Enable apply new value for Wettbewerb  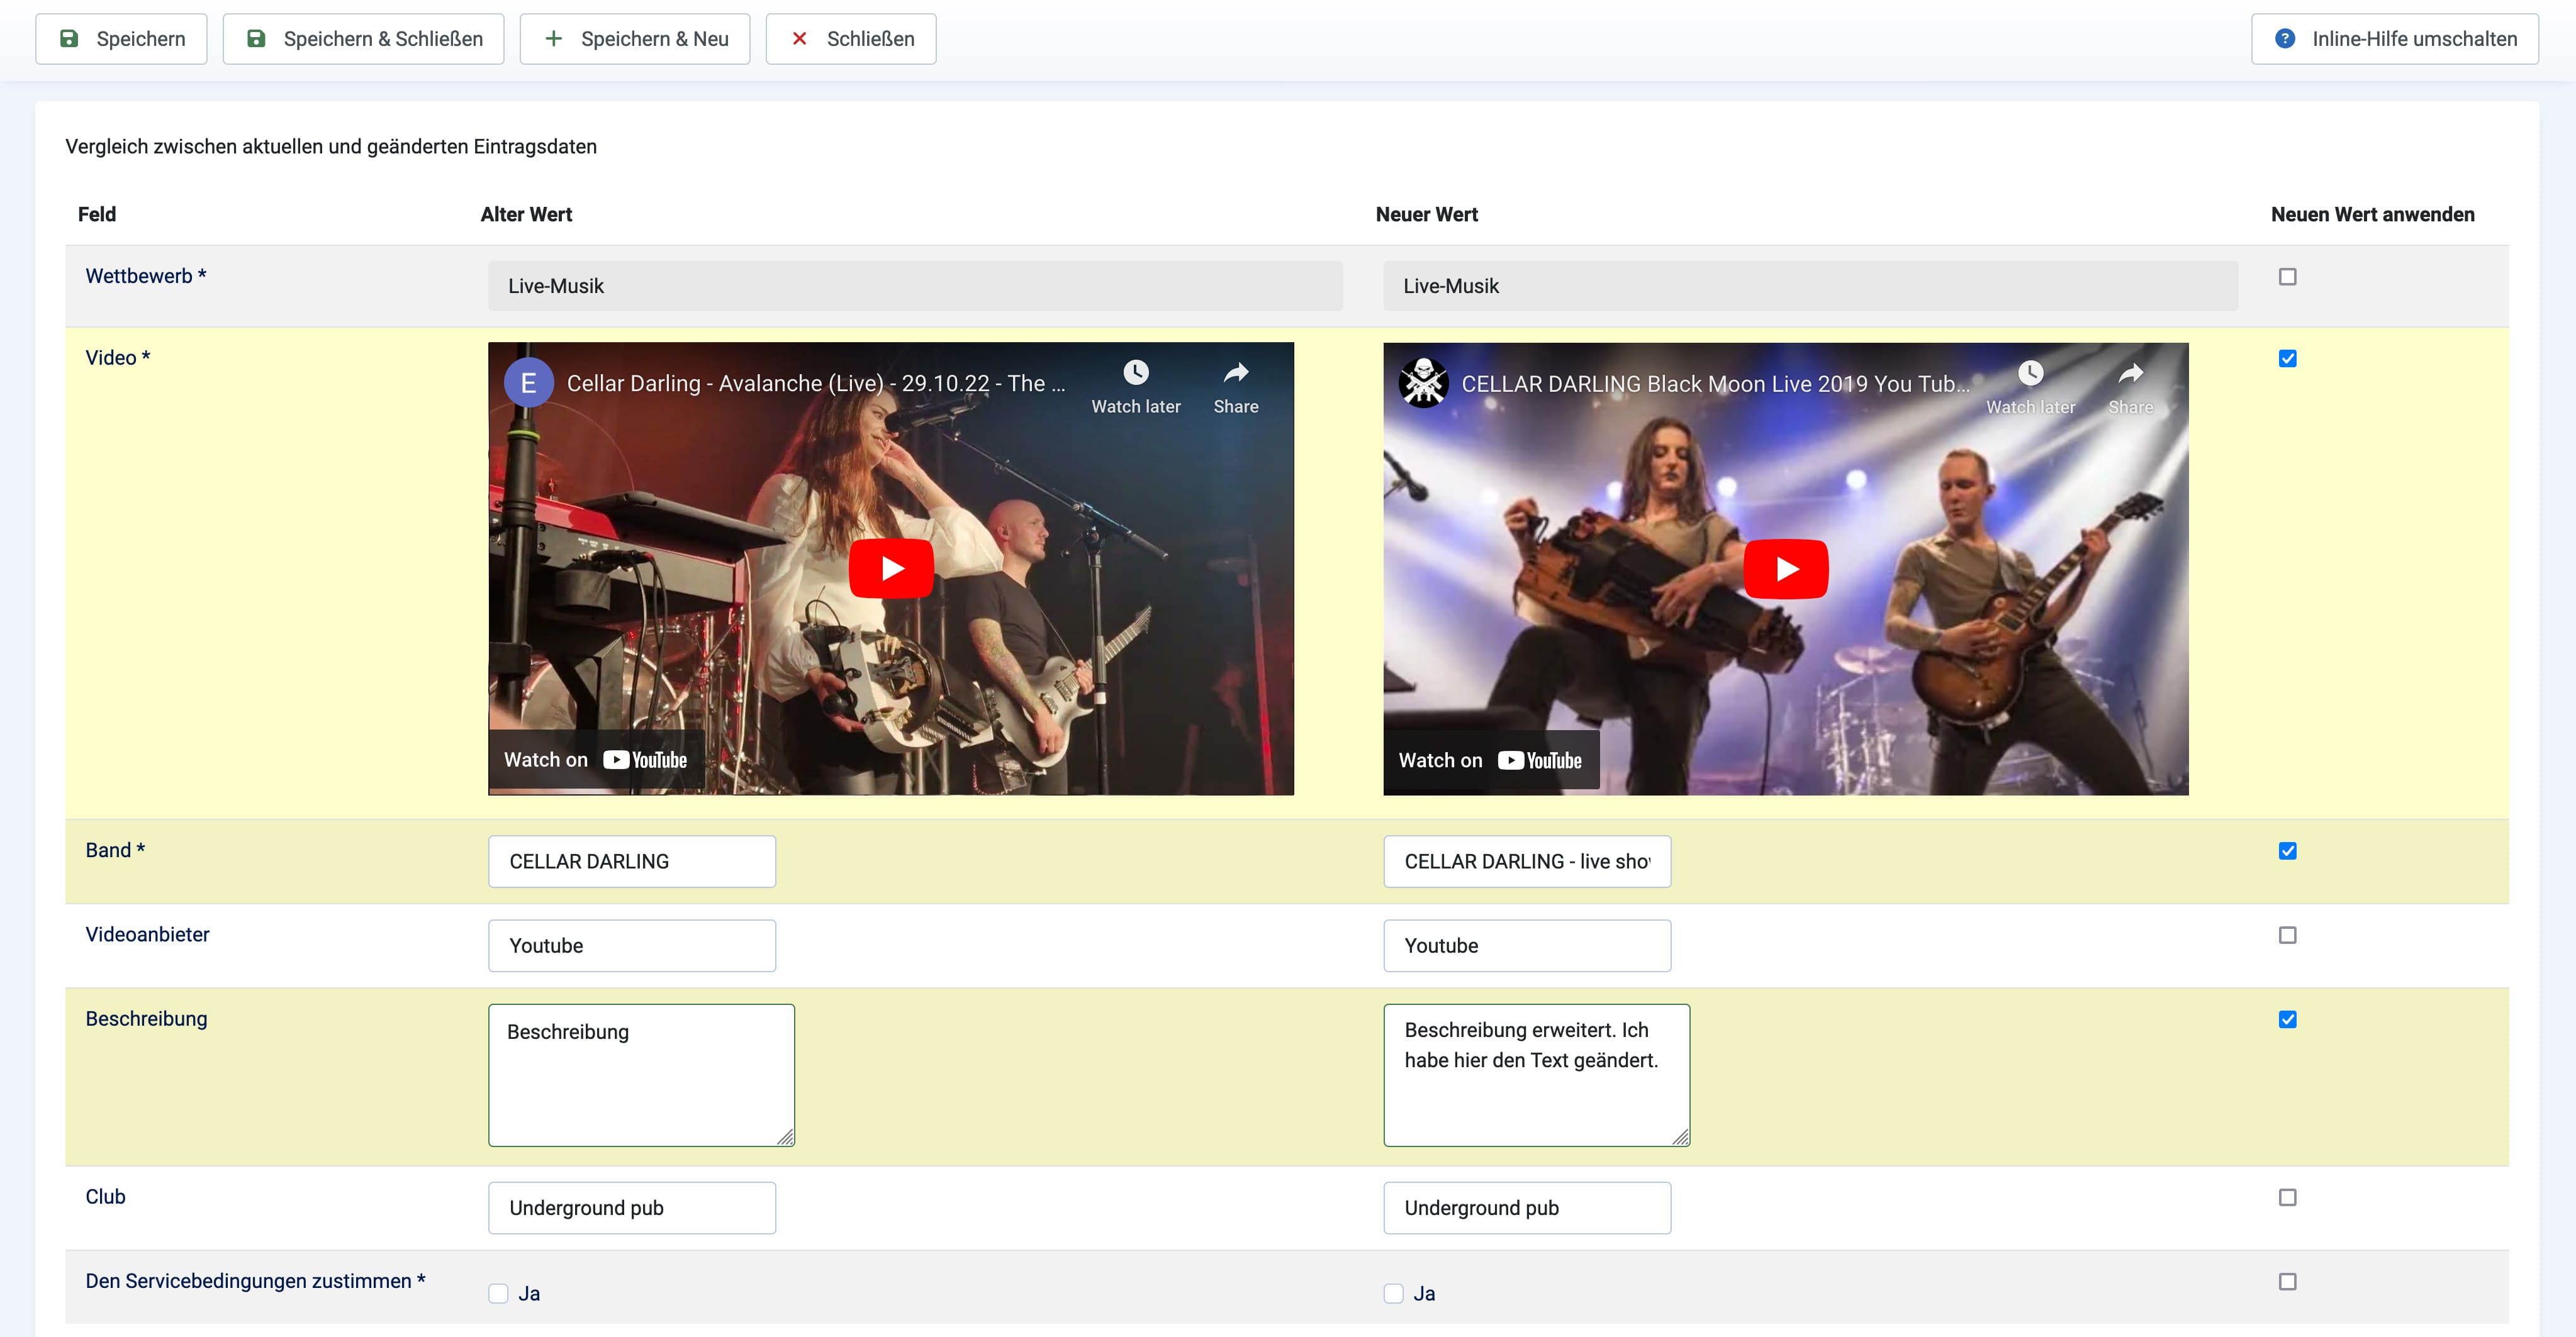click(x=2287, y=277)
